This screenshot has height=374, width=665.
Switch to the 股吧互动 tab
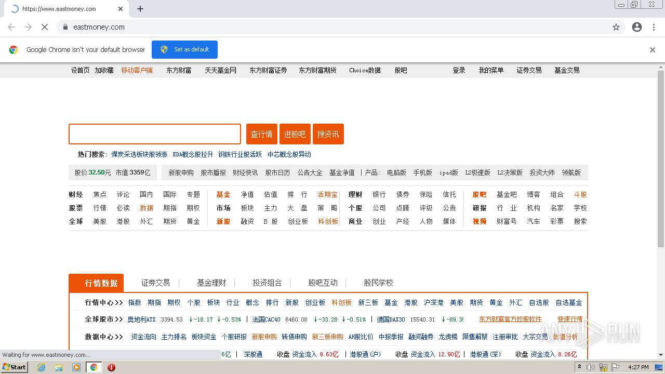coord(323,283)
